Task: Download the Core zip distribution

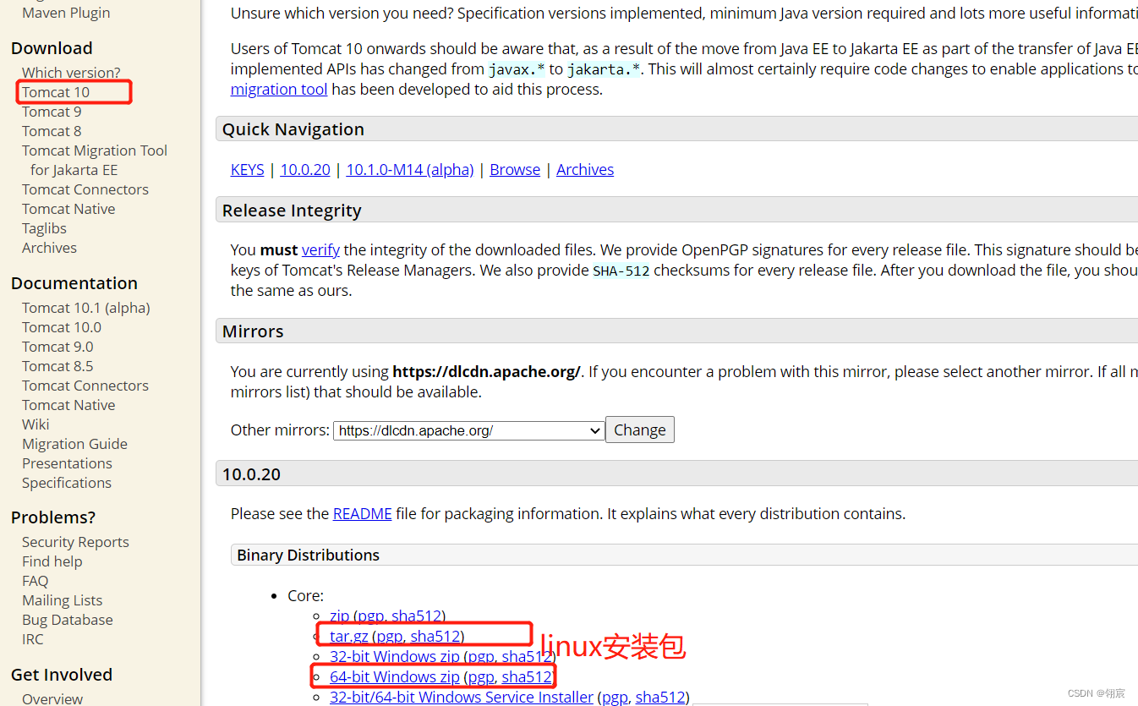Action: pyautogui.click(x=339, y=616)
